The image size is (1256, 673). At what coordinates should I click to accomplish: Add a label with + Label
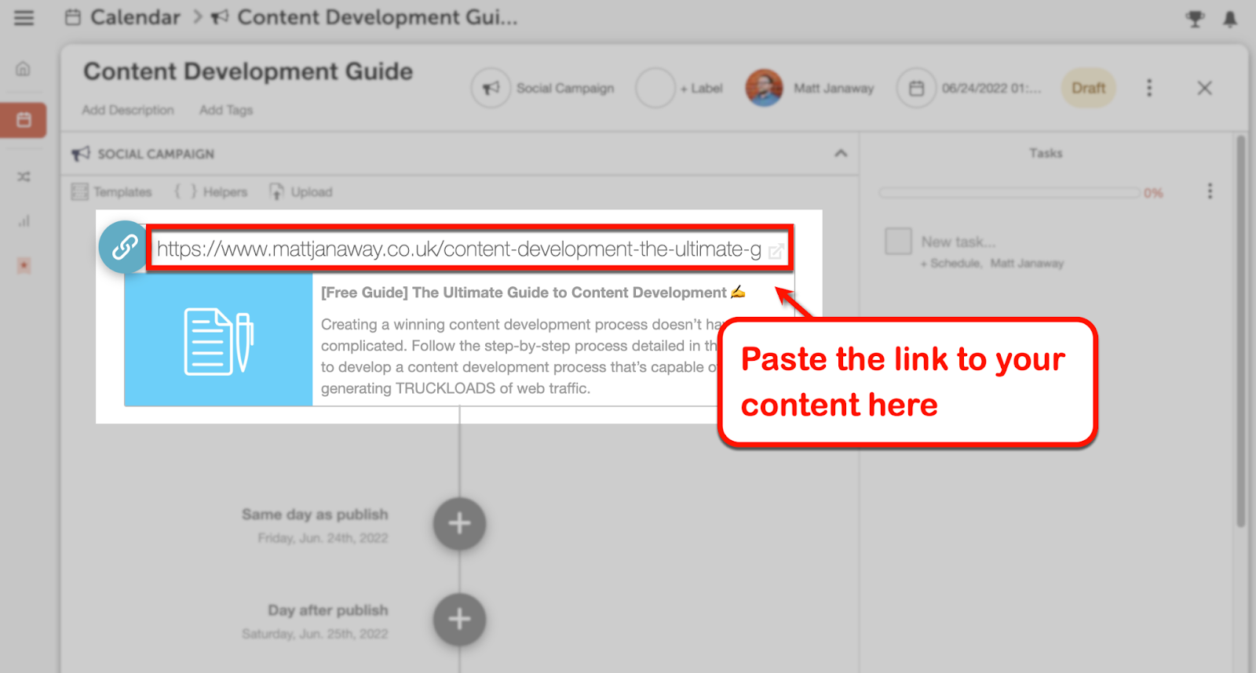701,89
